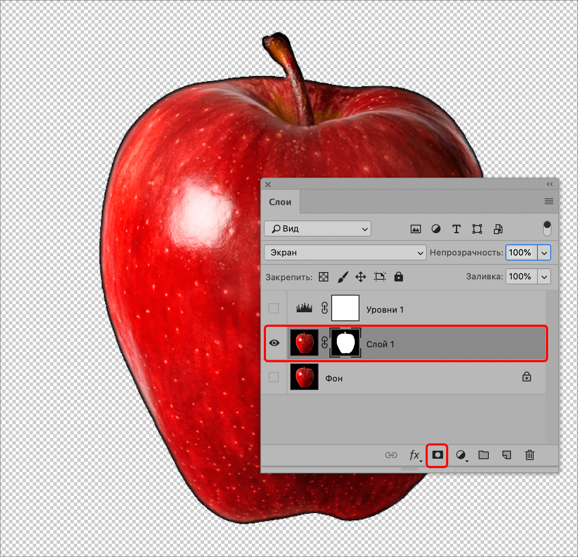Click the Заливка fill value field
This screenshot has height=557, width=578.
pyautogui.click(x=521, y=276)
